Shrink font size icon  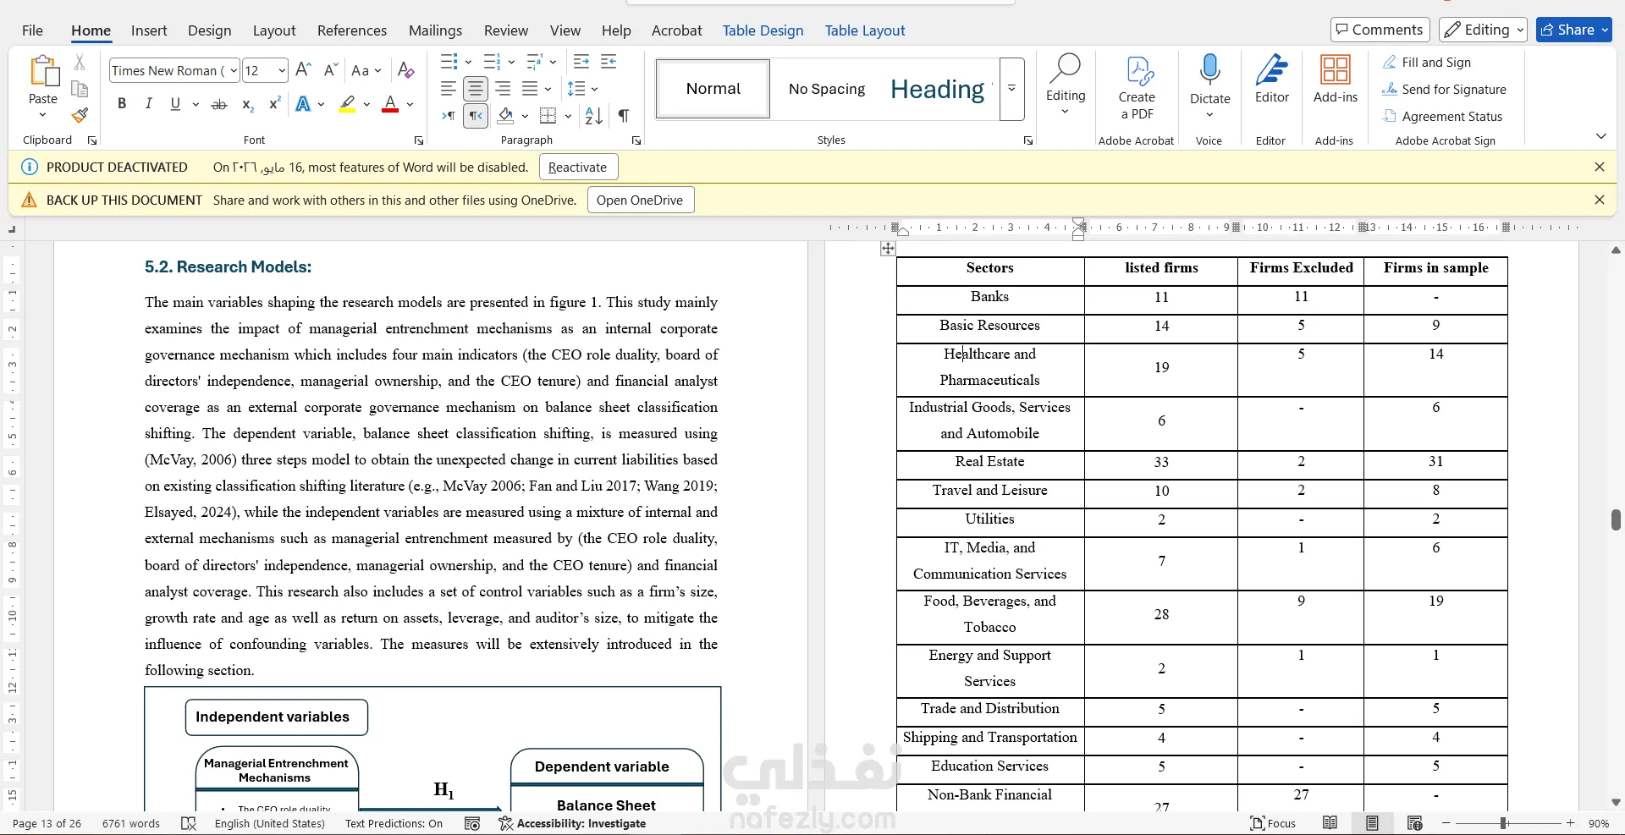(x=331, y=70)
